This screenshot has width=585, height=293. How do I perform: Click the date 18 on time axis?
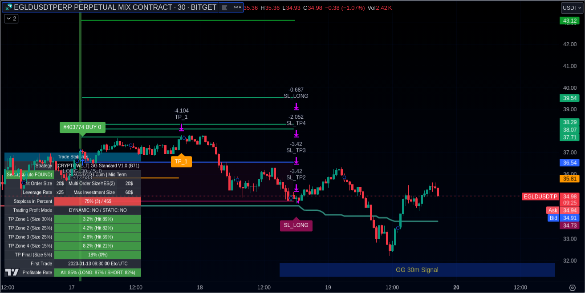pyautogui.click(x=200, y=288)
